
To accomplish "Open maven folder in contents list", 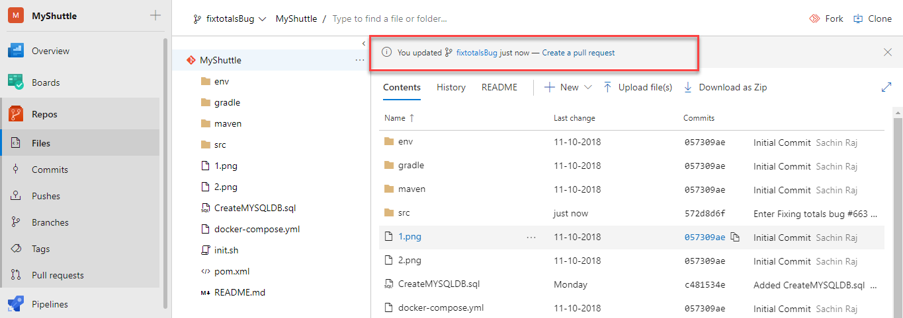I will tap(411, 189).
